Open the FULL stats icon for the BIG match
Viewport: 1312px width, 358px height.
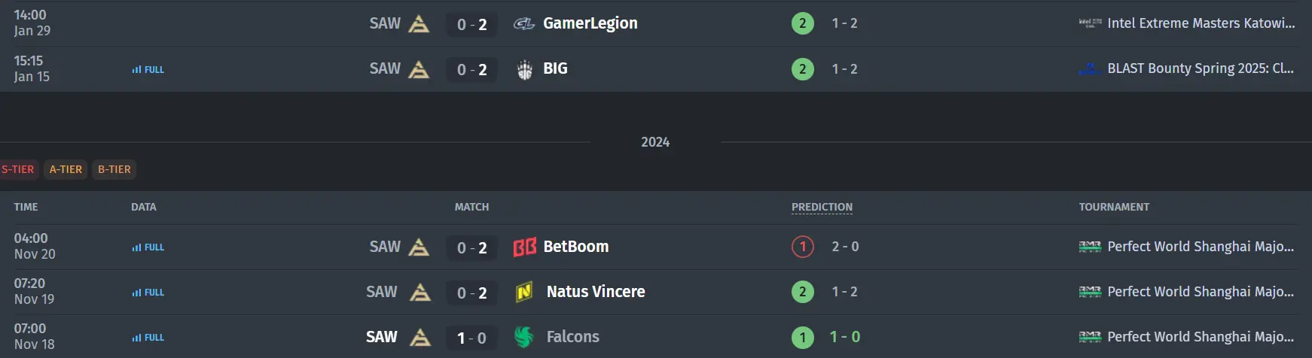tap(148, 69)
